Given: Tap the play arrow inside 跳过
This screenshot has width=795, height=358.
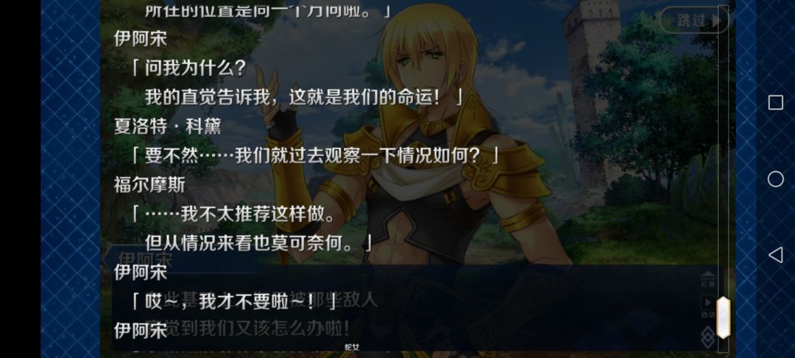Looking at the screenshot, I should click(716, 21).
